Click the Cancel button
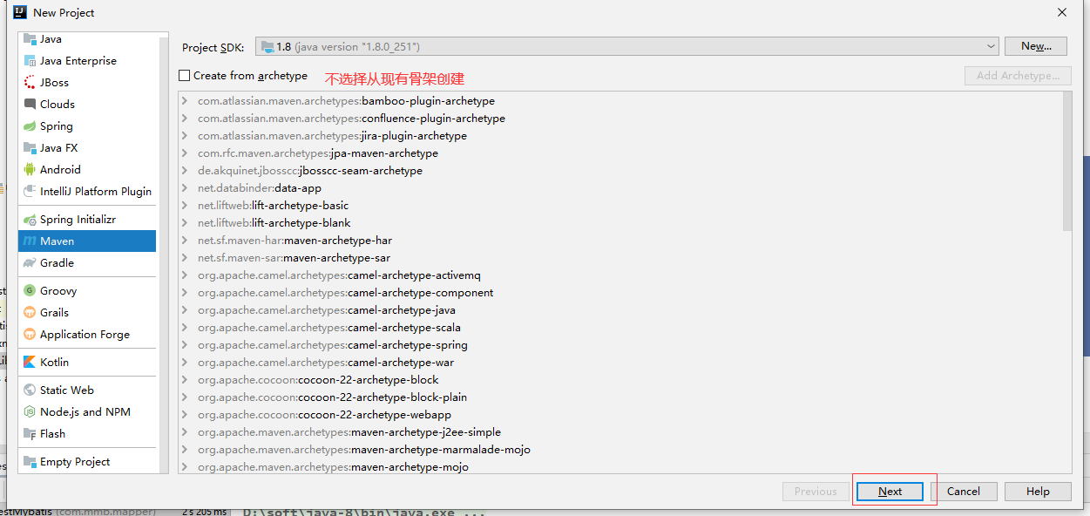Screen dimensions: 1090x516 coord(964,492)
